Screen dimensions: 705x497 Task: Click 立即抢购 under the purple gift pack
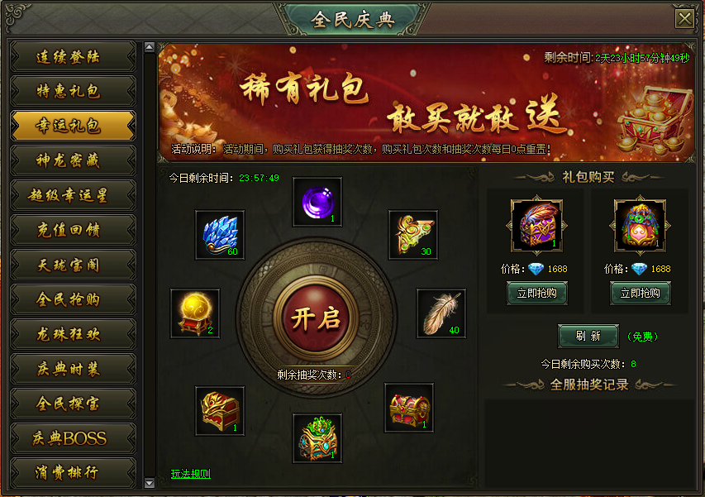[x=537, y=294]
